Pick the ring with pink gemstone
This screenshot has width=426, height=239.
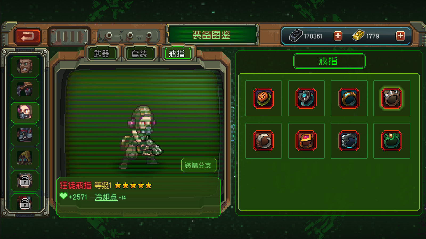click(x=306, y=141)
